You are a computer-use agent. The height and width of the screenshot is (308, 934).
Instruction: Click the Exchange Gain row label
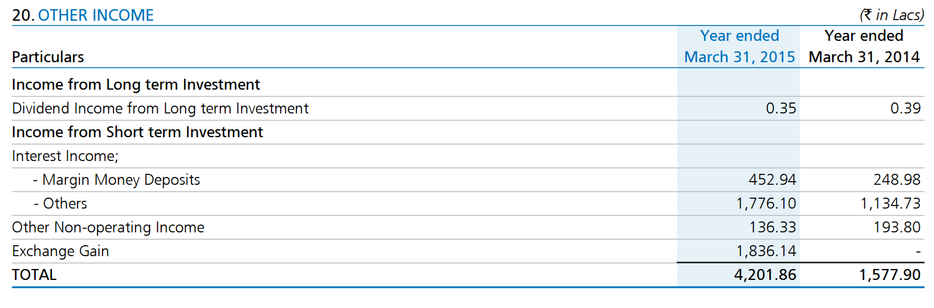click(x=60, y=251)
